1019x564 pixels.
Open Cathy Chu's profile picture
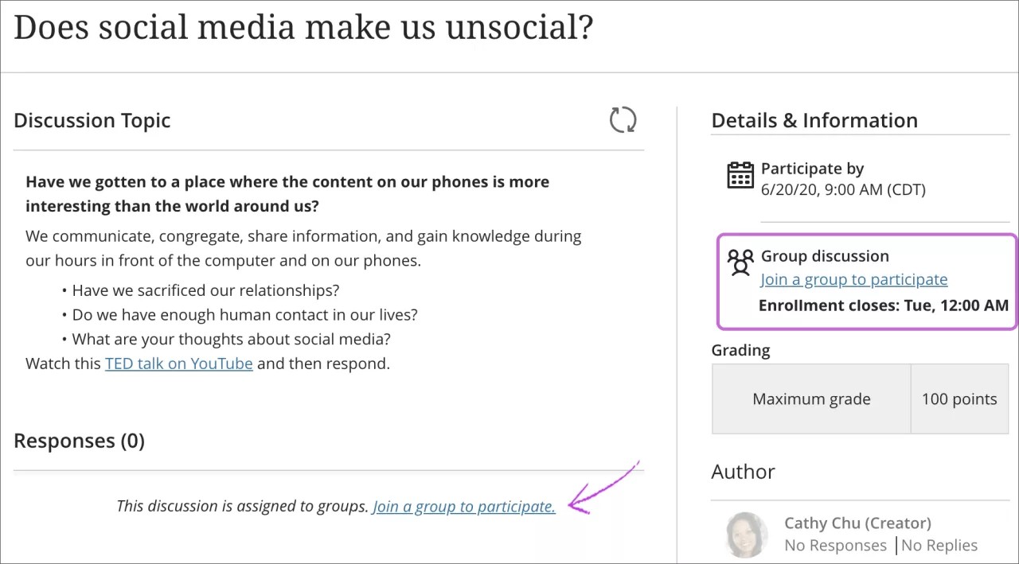(x=746, y=534)
